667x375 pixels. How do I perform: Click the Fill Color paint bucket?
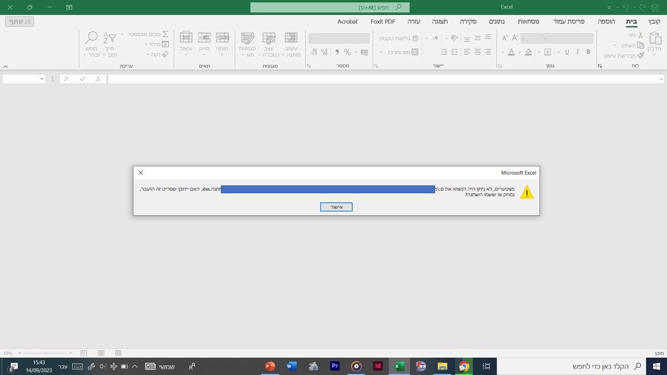(528, 52)
